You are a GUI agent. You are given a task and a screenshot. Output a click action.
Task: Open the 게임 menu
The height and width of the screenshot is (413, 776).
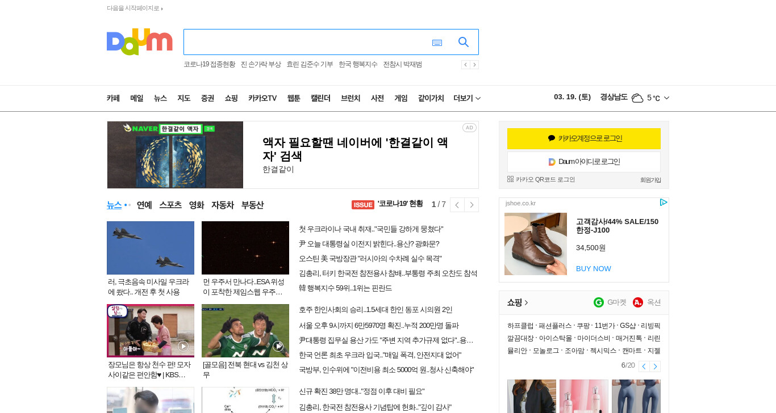pyautogui.click(x=401, y=98)
